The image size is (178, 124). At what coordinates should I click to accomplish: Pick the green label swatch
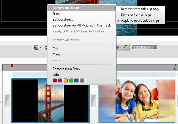(x=71, y=80)
